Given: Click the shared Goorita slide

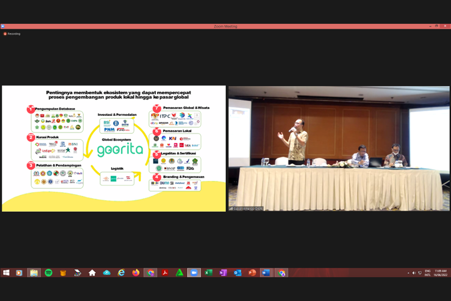Looking at the screenshot, I should point(114,148).
